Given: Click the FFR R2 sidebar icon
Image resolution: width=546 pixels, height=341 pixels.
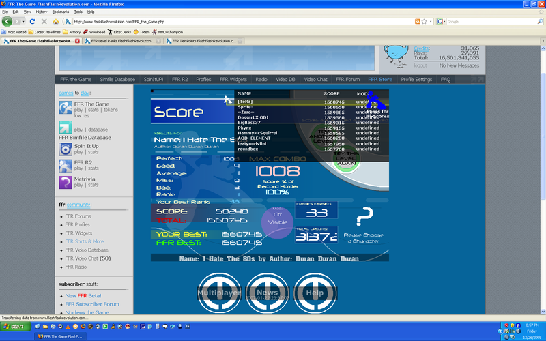Looking at the screenshot, I should (66, 164).
